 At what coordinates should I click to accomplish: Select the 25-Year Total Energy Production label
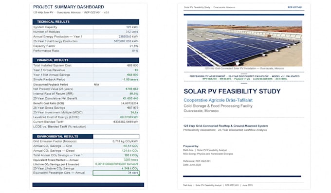pos(55,41)
